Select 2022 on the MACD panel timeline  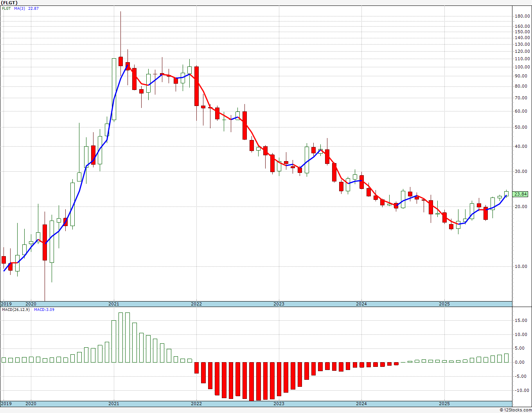coord(196,404)
